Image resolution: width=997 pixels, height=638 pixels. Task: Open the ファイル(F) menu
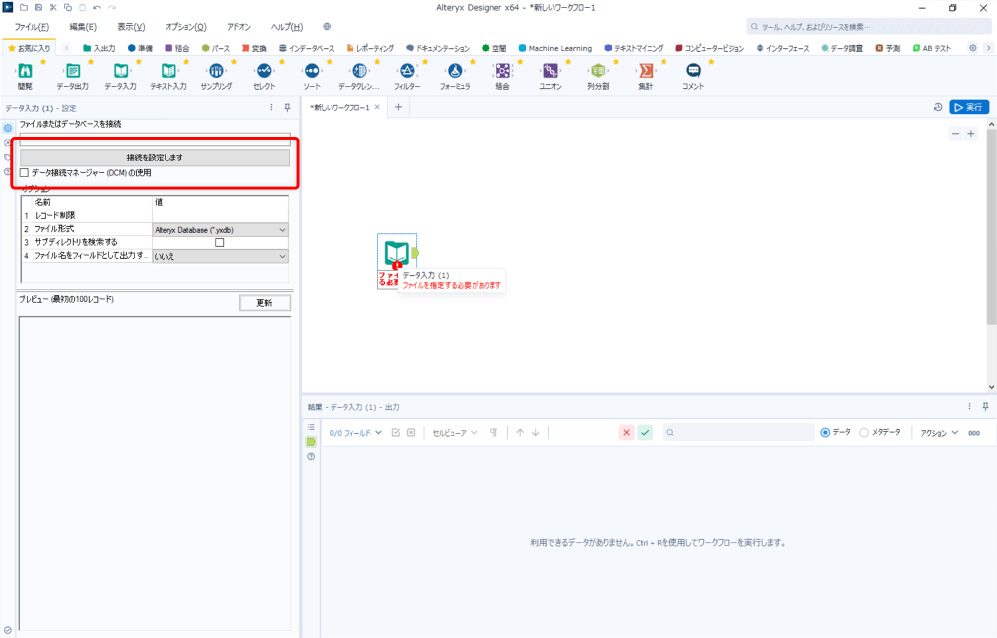pos(32,27)
